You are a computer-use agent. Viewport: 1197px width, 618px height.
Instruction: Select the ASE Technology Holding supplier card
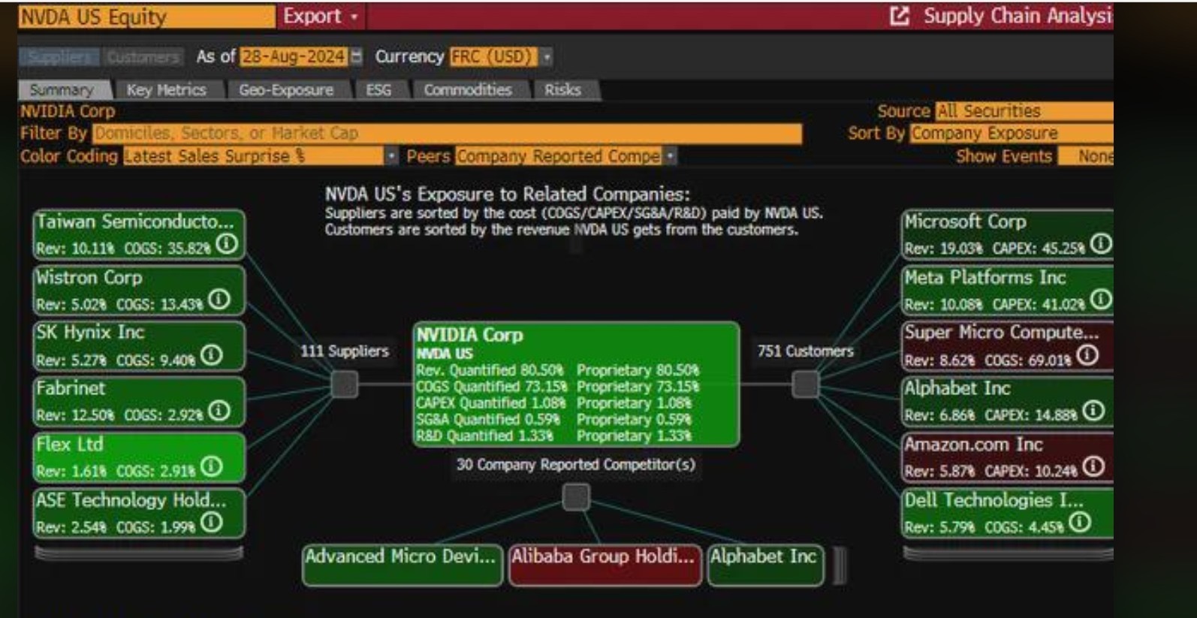(x=139, y=513)
